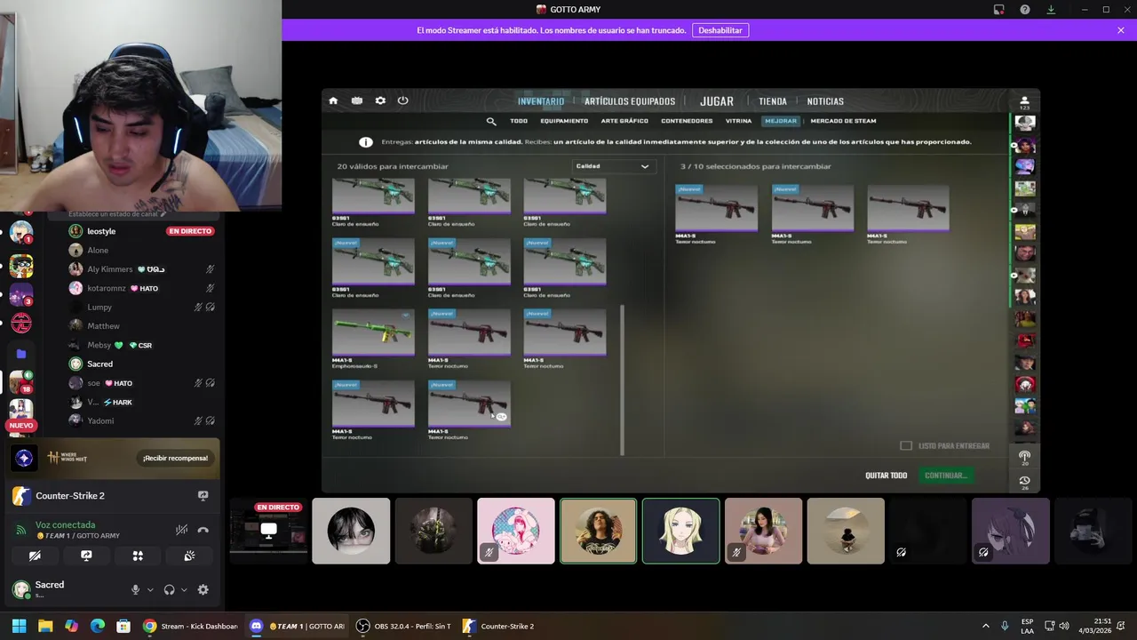Open the Discord soundboard button

(x=189, y=556)
